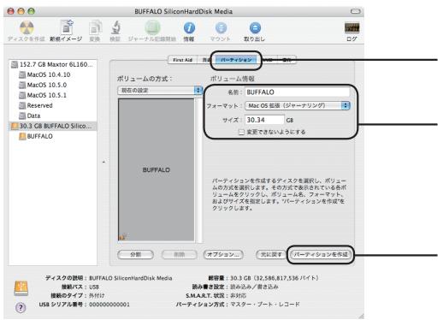The height and width of the screenshot is (320, 443).
Task: Open the Format dropdown (Mac OS 拡張)
Action: [298, 105]
